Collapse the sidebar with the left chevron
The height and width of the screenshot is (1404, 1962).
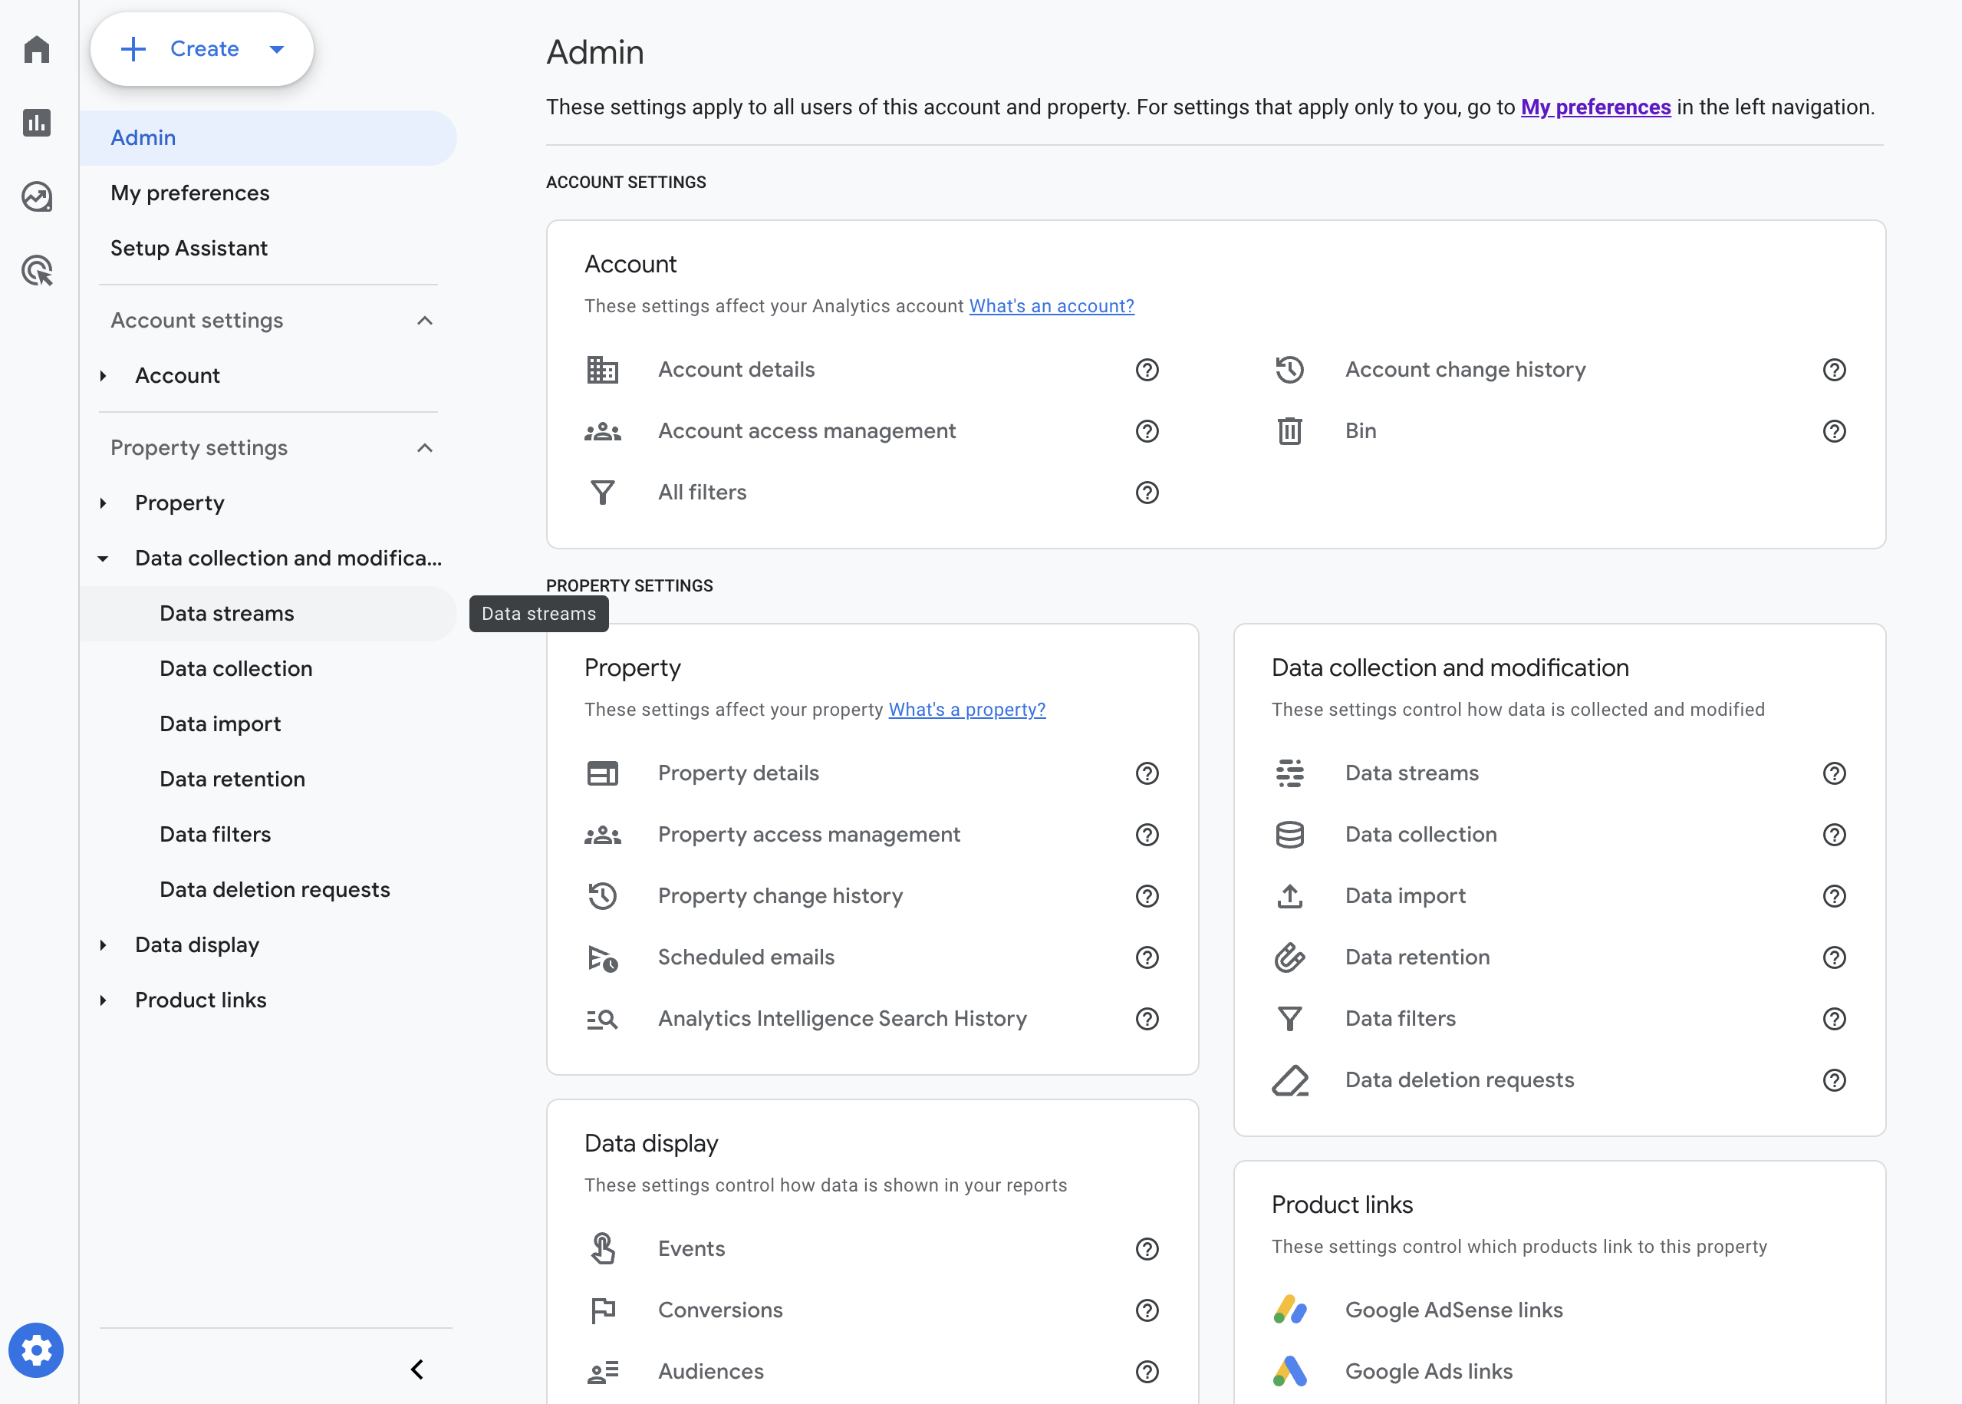(x=417, y=1369)
